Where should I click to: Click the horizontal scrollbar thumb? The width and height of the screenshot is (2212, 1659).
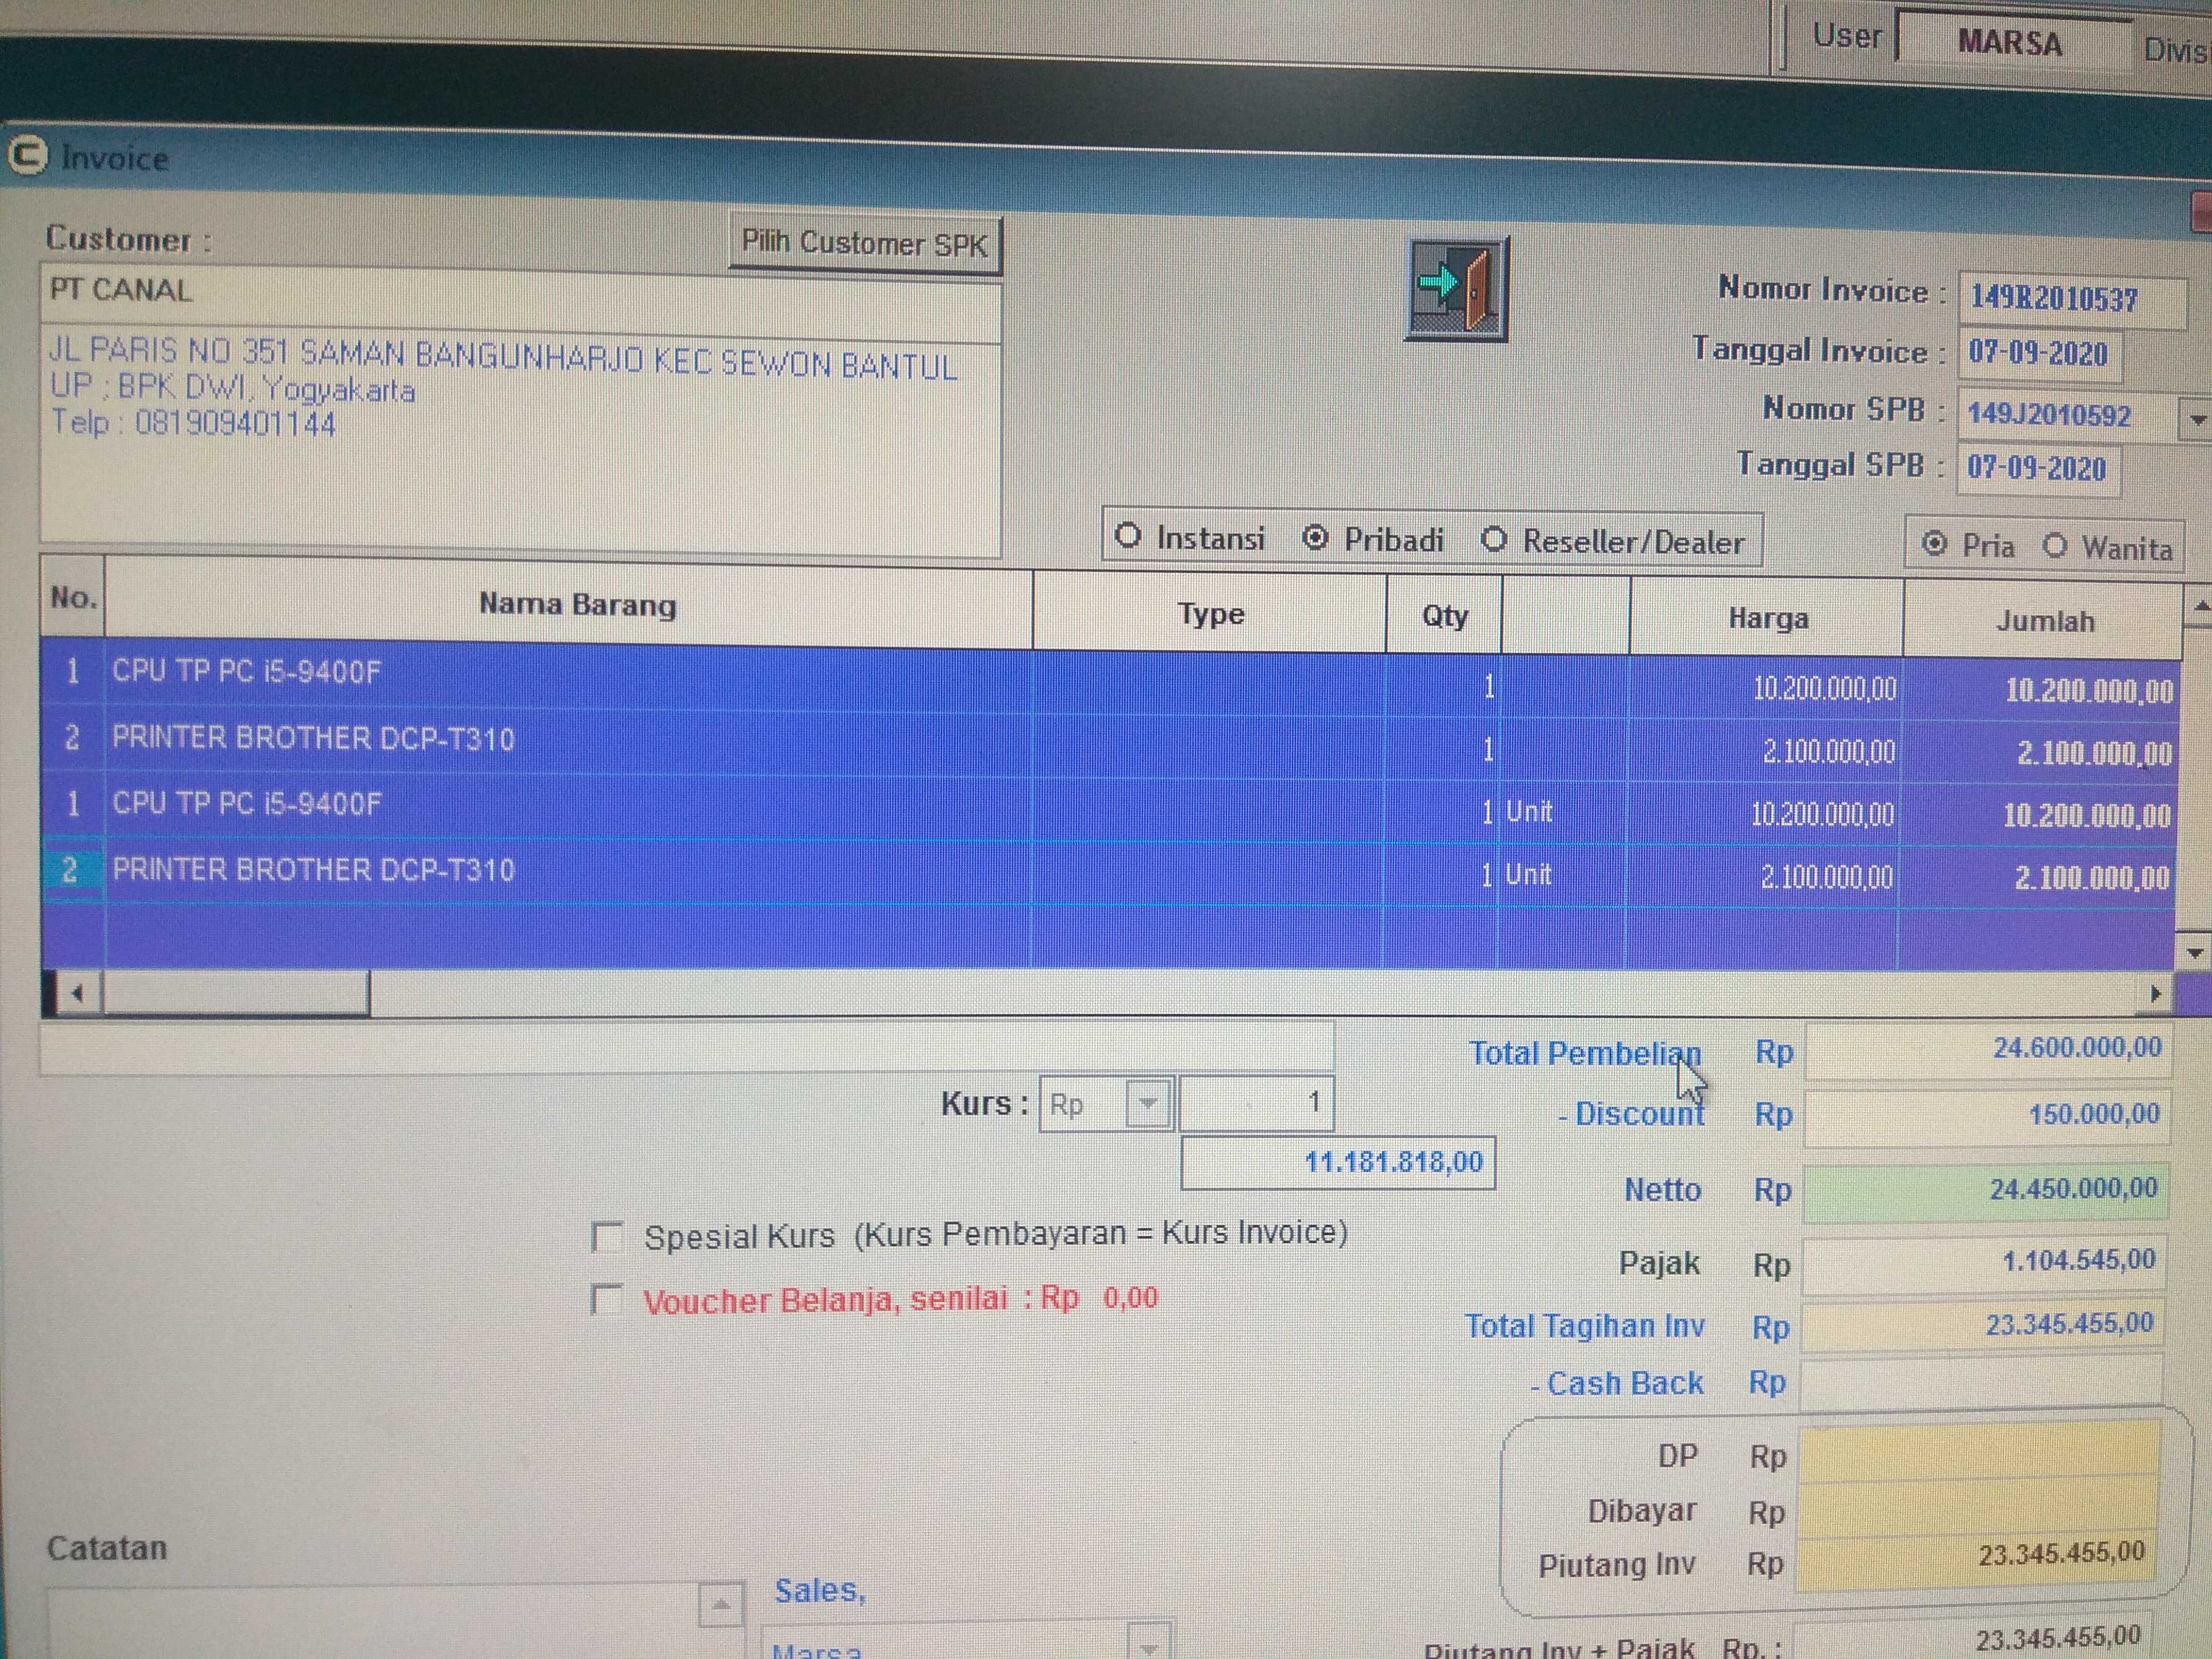coord(236,993)
